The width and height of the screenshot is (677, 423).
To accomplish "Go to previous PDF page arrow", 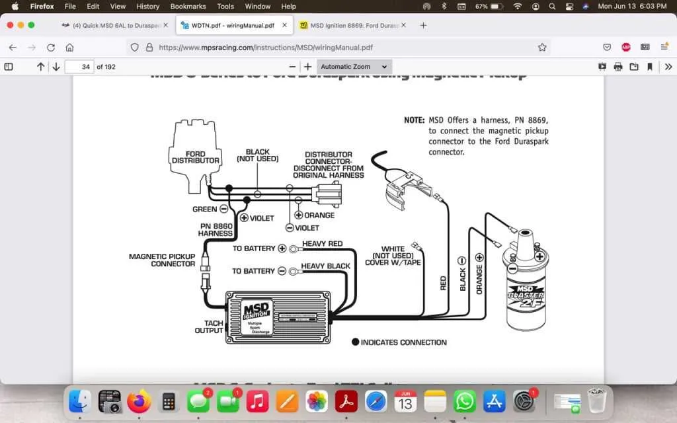I will click(x=40, y=67).
